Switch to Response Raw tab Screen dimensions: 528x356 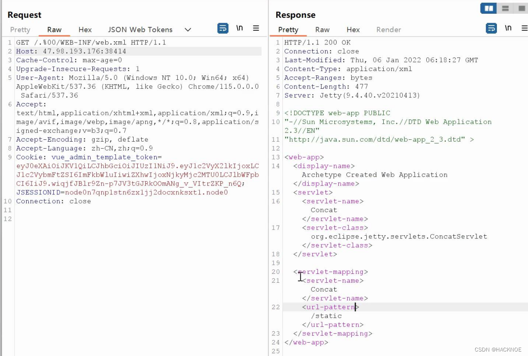322,30
